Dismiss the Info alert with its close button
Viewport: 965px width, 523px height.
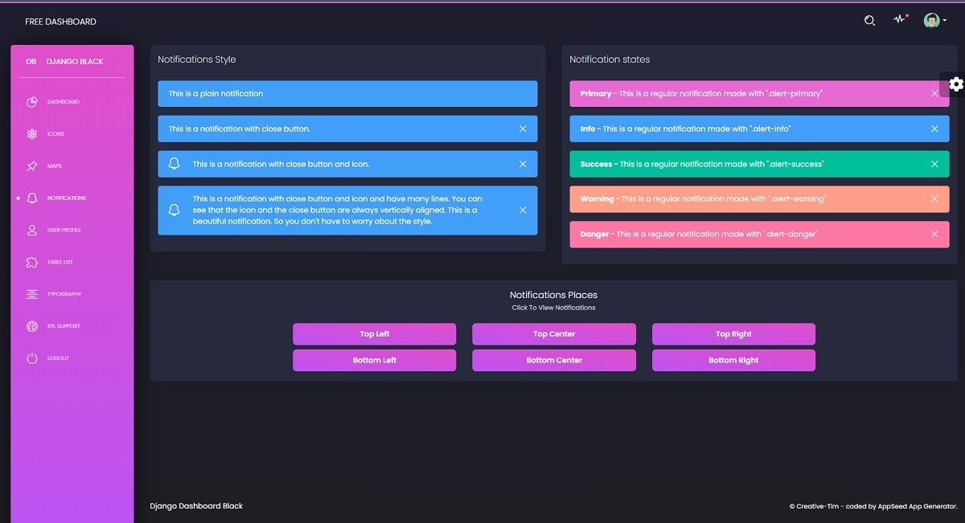(934, 129)
